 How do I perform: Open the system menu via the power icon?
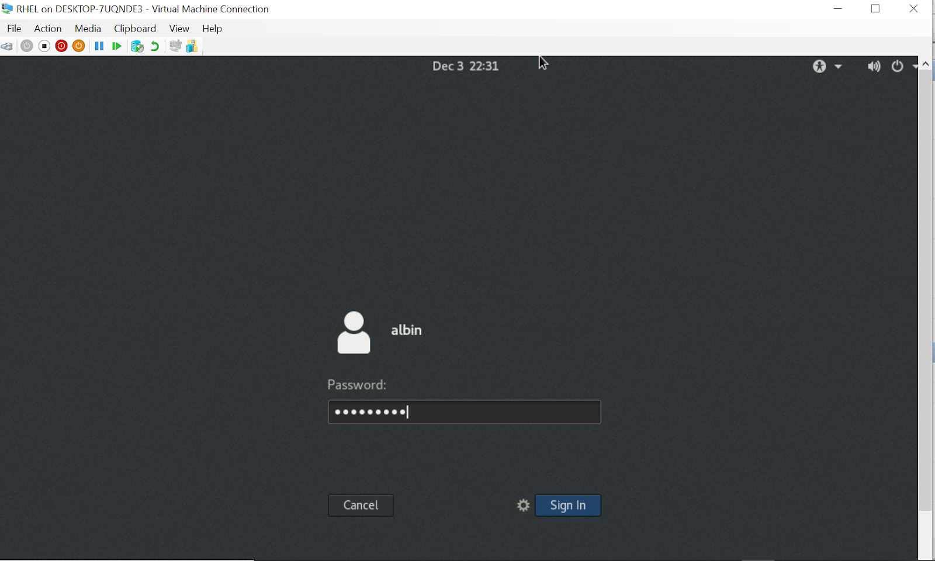898,66
